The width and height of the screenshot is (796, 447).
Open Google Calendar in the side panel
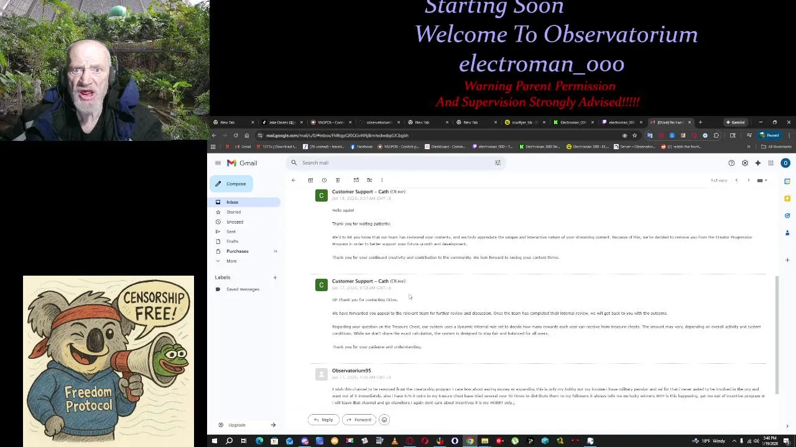[787, 181]
